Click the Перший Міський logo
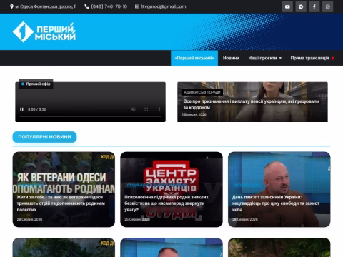 (44, 32)
